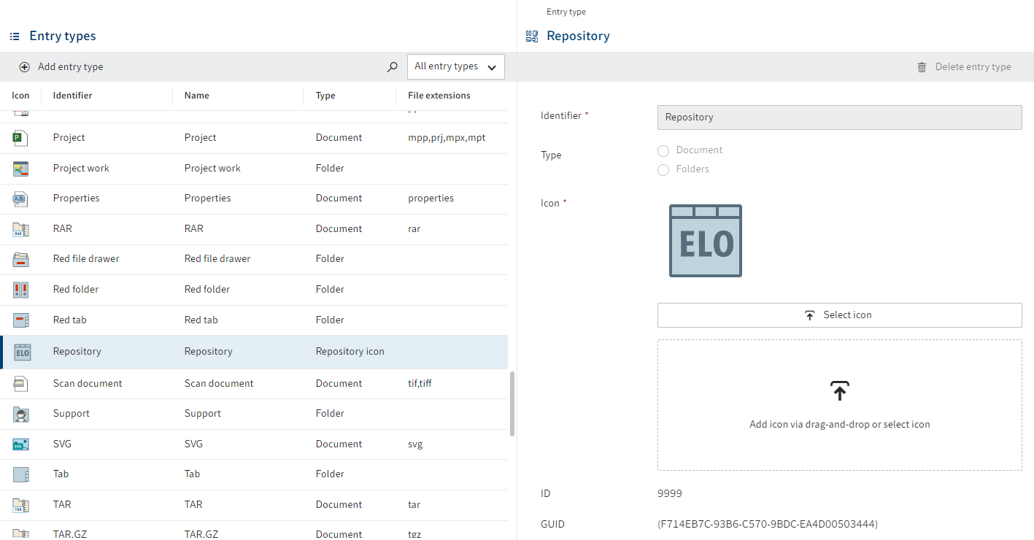Click the trash icon beside Delete entry type

[x=922, y=66]
